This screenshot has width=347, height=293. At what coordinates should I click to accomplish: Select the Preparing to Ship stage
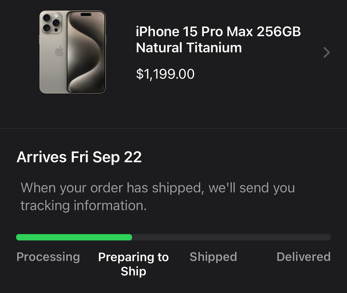(133, 264)
